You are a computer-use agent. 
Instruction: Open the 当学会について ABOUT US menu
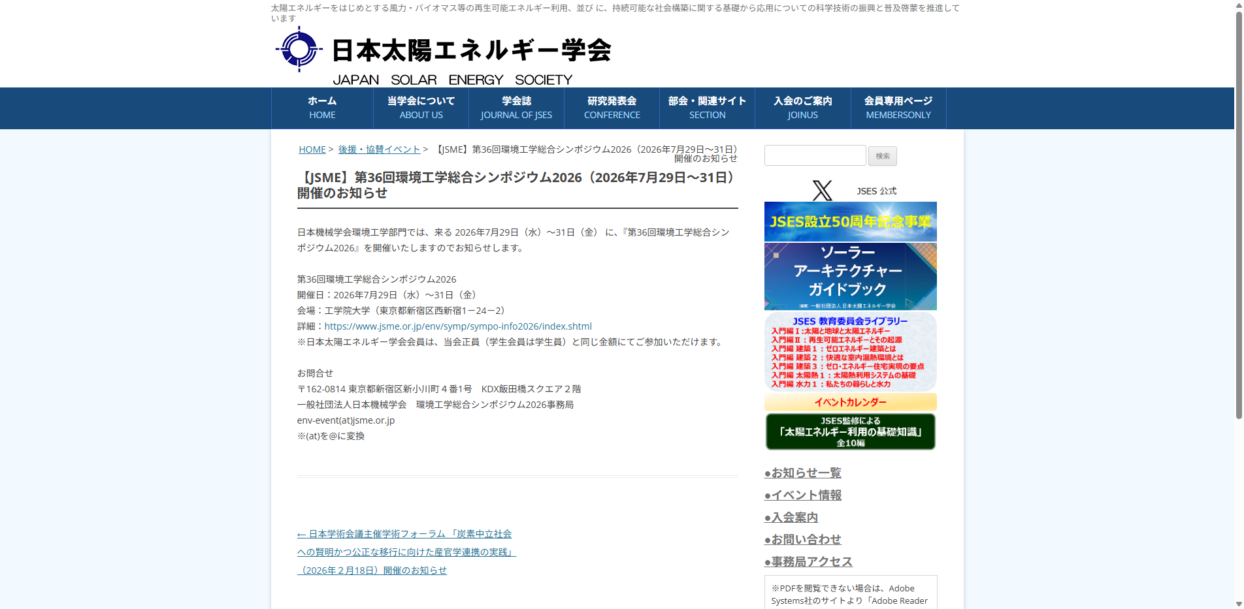421,108
